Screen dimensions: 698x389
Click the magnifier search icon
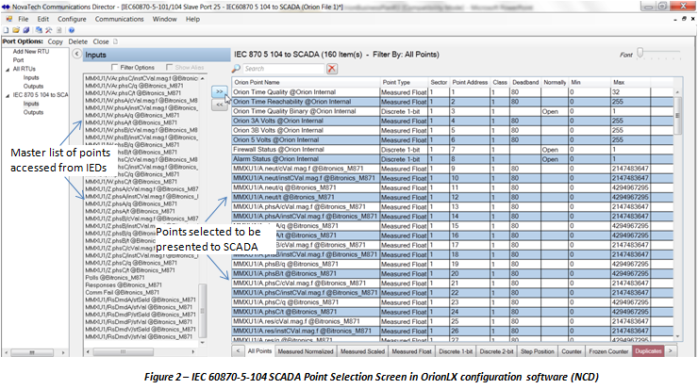(x=236, y=69)
